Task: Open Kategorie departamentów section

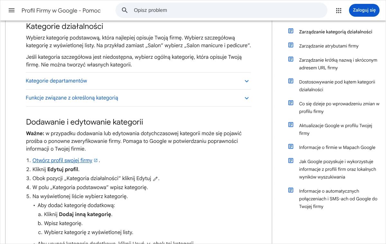Action: tap(138, 81)
